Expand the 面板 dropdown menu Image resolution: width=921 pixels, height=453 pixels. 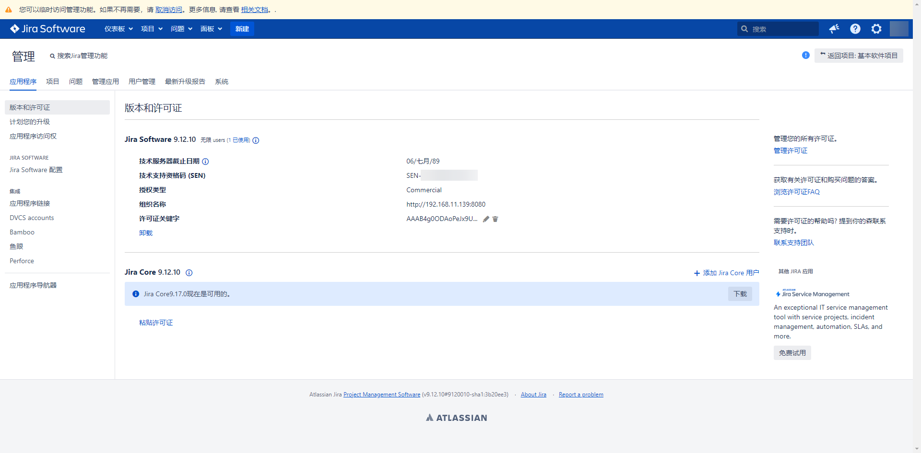[x=211, y=29]
